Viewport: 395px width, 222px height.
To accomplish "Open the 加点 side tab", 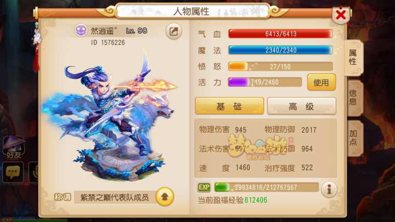I will pyautogui.click(x=353, y=138).
